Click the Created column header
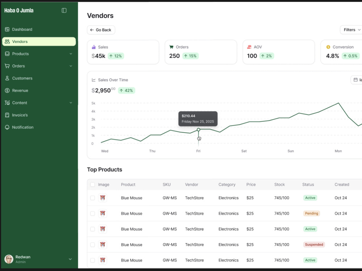 342,185
